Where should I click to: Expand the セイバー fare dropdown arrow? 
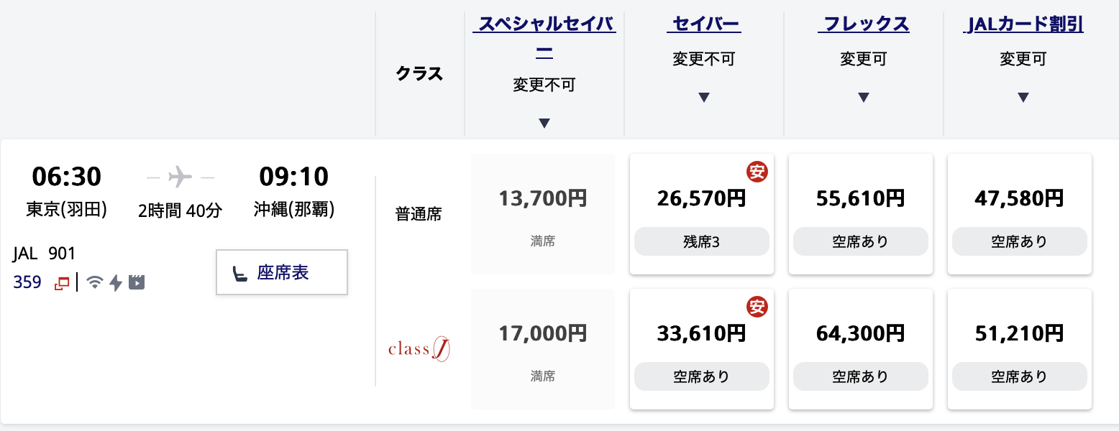click(x=705, y=97)
